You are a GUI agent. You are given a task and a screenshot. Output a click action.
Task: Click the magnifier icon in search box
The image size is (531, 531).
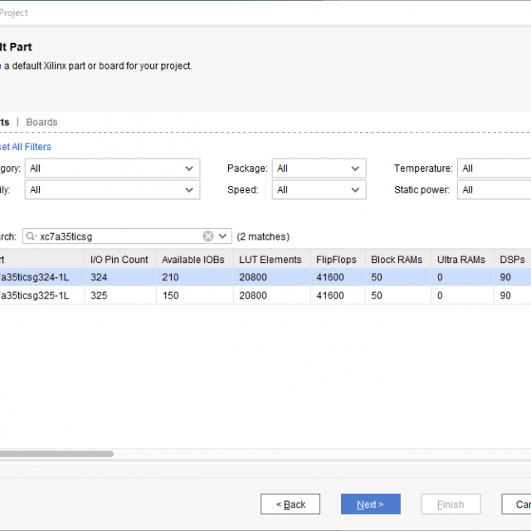coord(32,236)
